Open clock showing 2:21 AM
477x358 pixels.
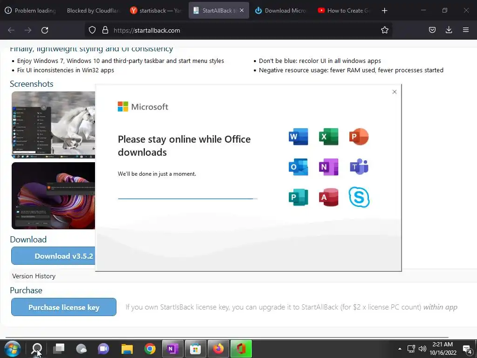coord(443,349)
